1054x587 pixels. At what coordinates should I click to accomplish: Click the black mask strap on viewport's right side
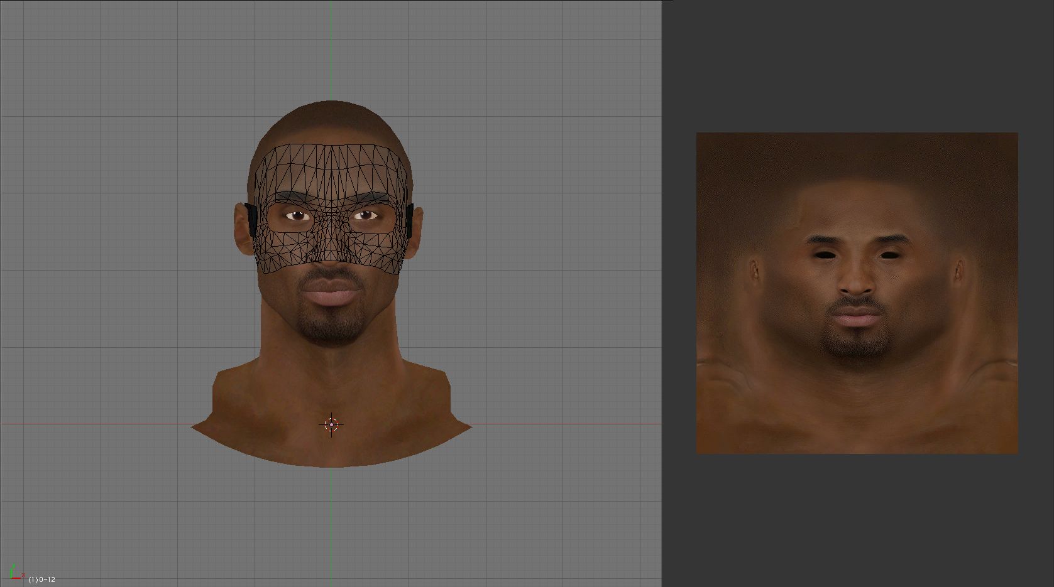pyautogui.click(x=409, y=220)
